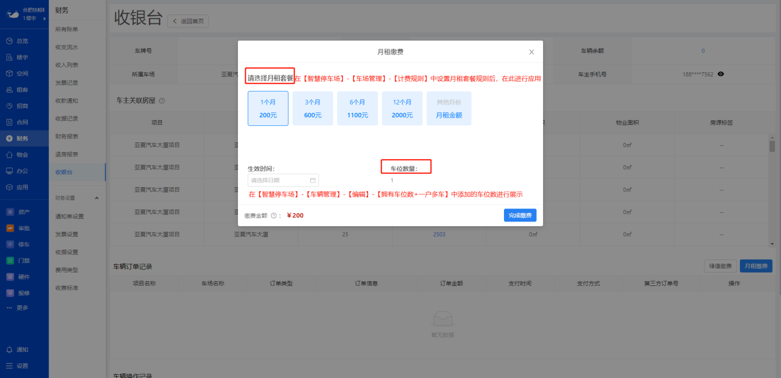Collapse the 财务设置 section chevron
Viewport: 781px width, 378px height.
[96, 198]
